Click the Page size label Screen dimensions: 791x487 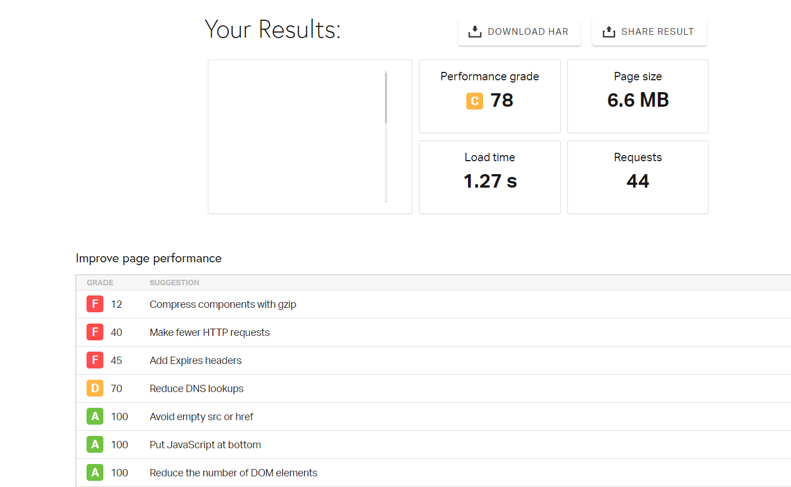[638, 76]
